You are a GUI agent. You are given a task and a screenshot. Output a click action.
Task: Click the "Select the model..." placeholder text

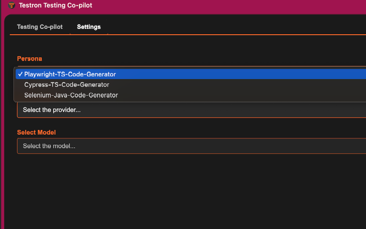tap(49, 146)
